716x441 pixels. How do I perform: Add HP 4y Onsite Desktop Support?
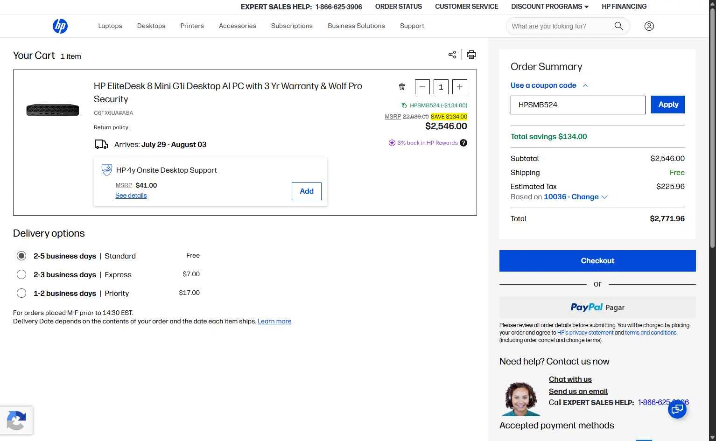point(307,191)
